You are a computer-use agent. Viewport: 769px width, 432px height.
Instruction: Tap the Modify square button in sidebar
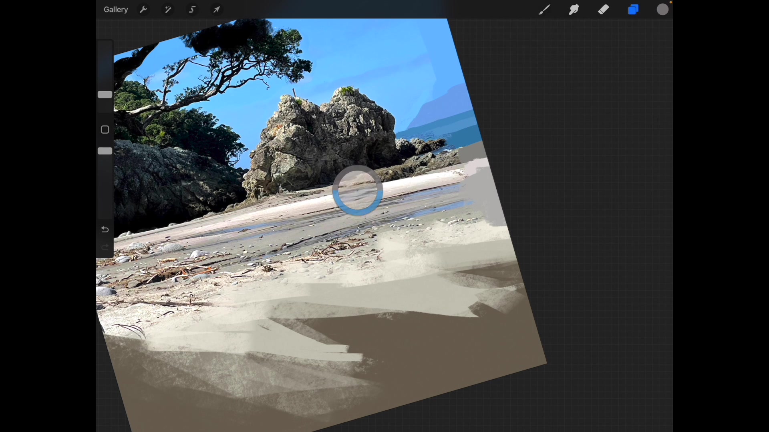click(105, 130)
